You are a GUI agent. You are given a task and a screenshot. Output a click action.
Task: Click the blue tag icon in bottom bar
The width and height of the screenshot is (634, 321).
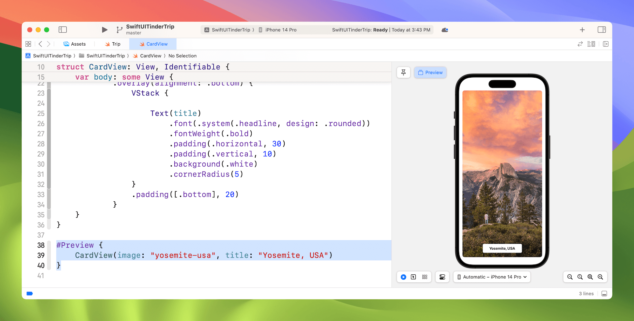[30, 294]
